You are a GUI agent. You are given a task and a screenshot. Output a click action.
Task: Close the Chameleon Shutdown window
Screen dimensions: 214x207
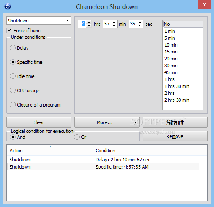click(x=204, y=5)
